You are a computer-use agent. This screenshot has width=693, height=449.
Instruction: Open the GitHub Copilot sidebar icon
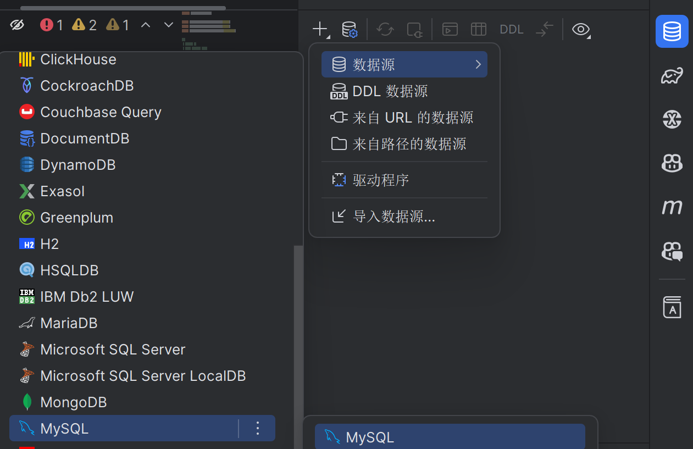pos(672,163)
